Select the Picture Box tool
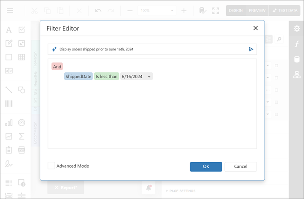Screen dimensions: 304x199 22,43
